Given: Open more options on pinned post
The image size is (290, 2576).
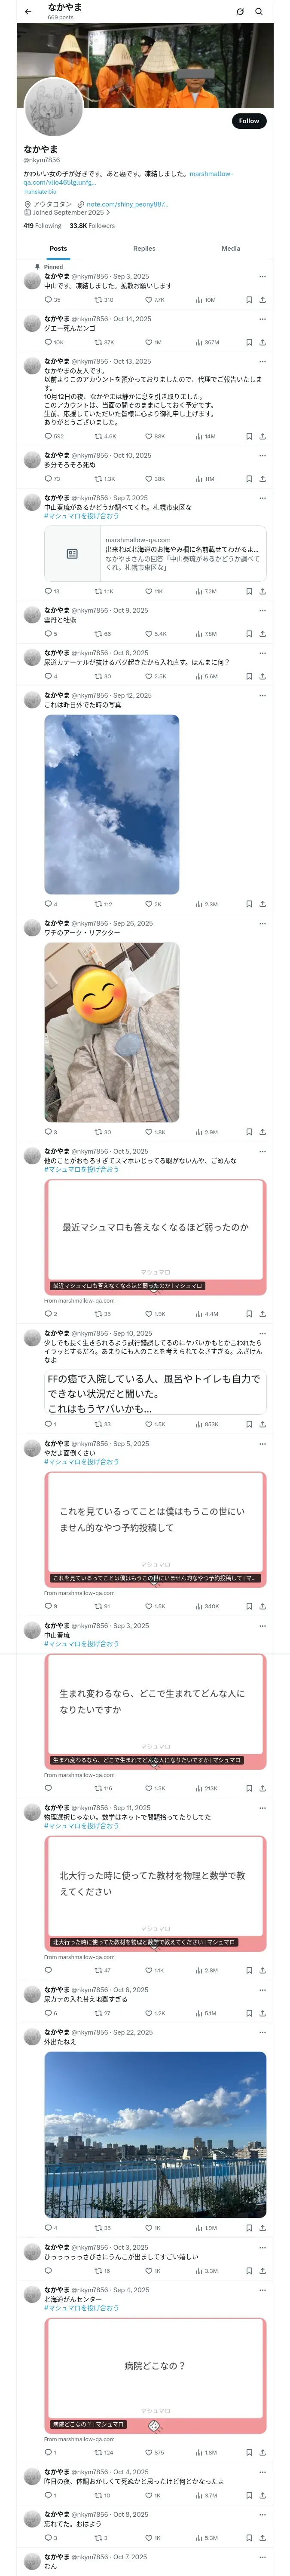Looking at the screenshot, I should [263, 276].
